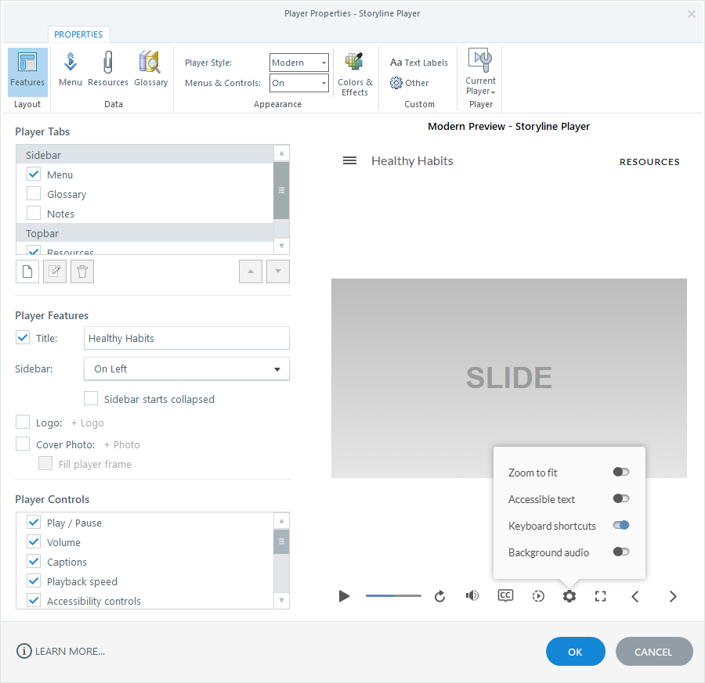Enable the Cover Photo checkbox
Screen dimensions: 705x683
click(23, 444)
